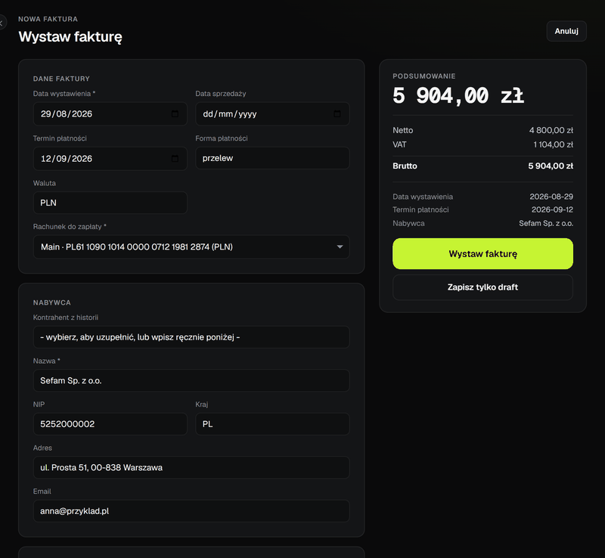The image size is (605, 558).
Task: Edit the Waluta field containing PLN
Action: click(110, 203)
